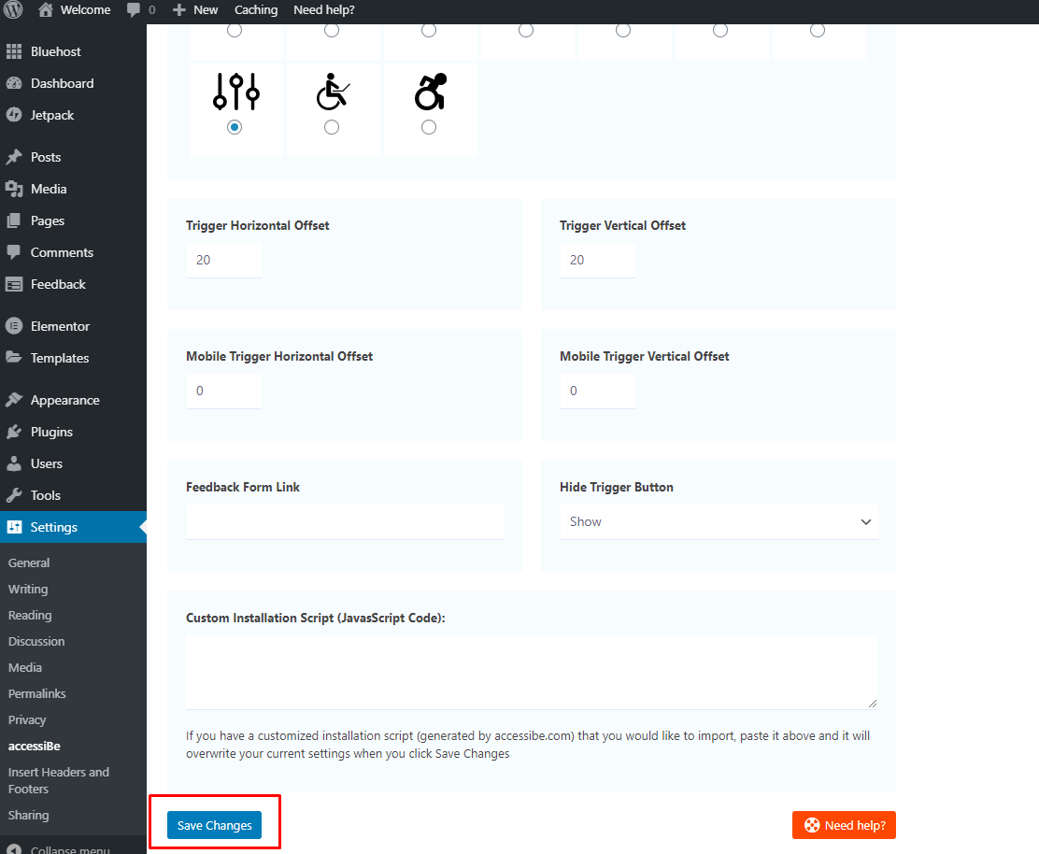Image resolution: width=1039 pixels, height=854 pixels.
Task: Click the Trigger Horizontal Offset field
Action: [223, 260]
